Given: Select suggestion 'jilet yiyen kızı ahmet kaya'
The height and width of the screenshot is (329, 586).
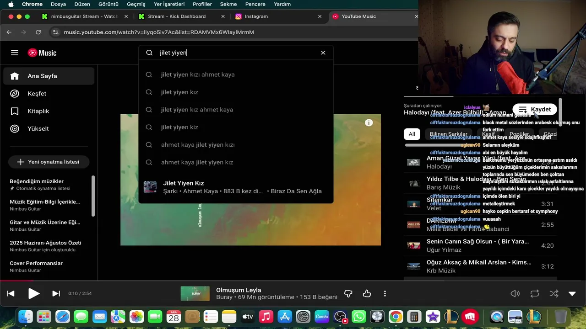Looking at the screenshot, I should pos(236,74).
